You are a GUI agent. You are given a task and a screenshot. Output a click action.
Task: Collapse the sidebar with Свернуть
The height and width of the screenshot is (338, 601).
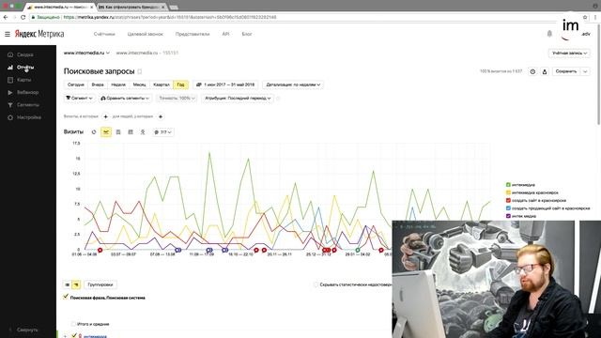pos(27,330)
